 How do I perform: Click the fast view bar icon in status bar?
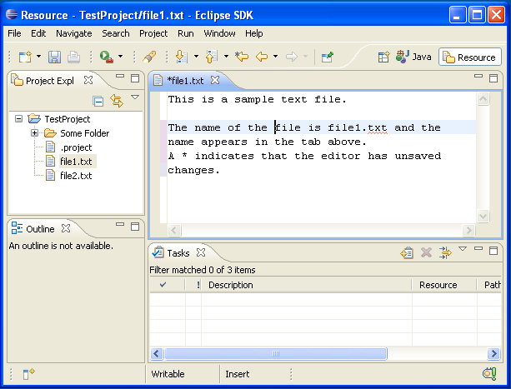(x=28, y=374)
